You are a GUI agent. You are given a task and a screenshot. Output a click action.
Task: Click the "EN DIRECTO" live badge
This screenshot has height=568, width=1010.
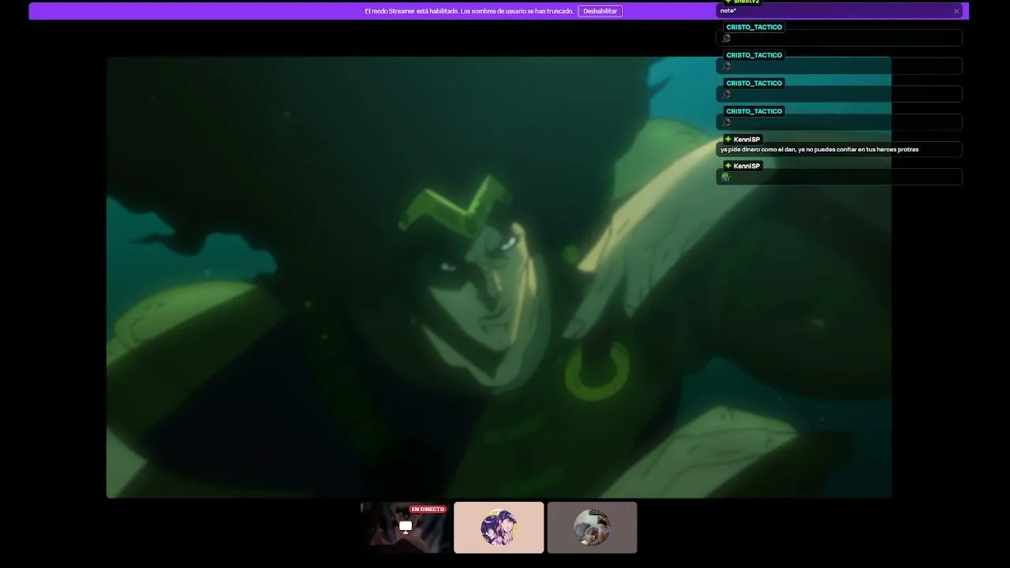coord(428,510)
